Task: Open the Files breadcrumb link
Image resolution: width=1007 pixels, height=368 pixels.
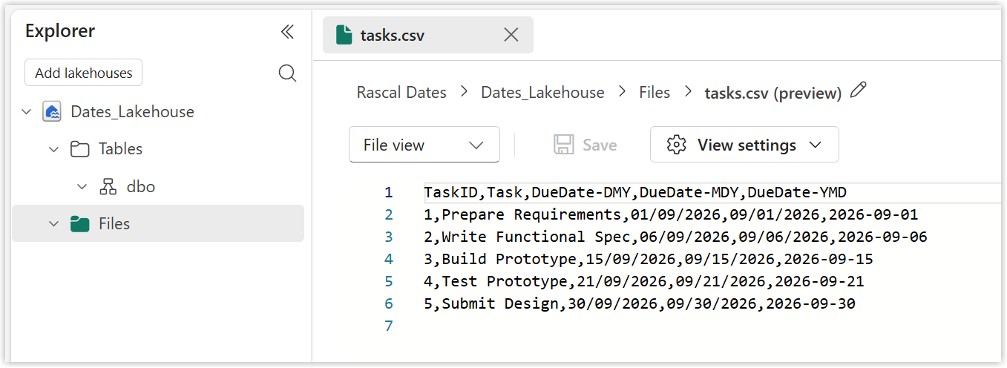Action: click(x=655, y=93)
